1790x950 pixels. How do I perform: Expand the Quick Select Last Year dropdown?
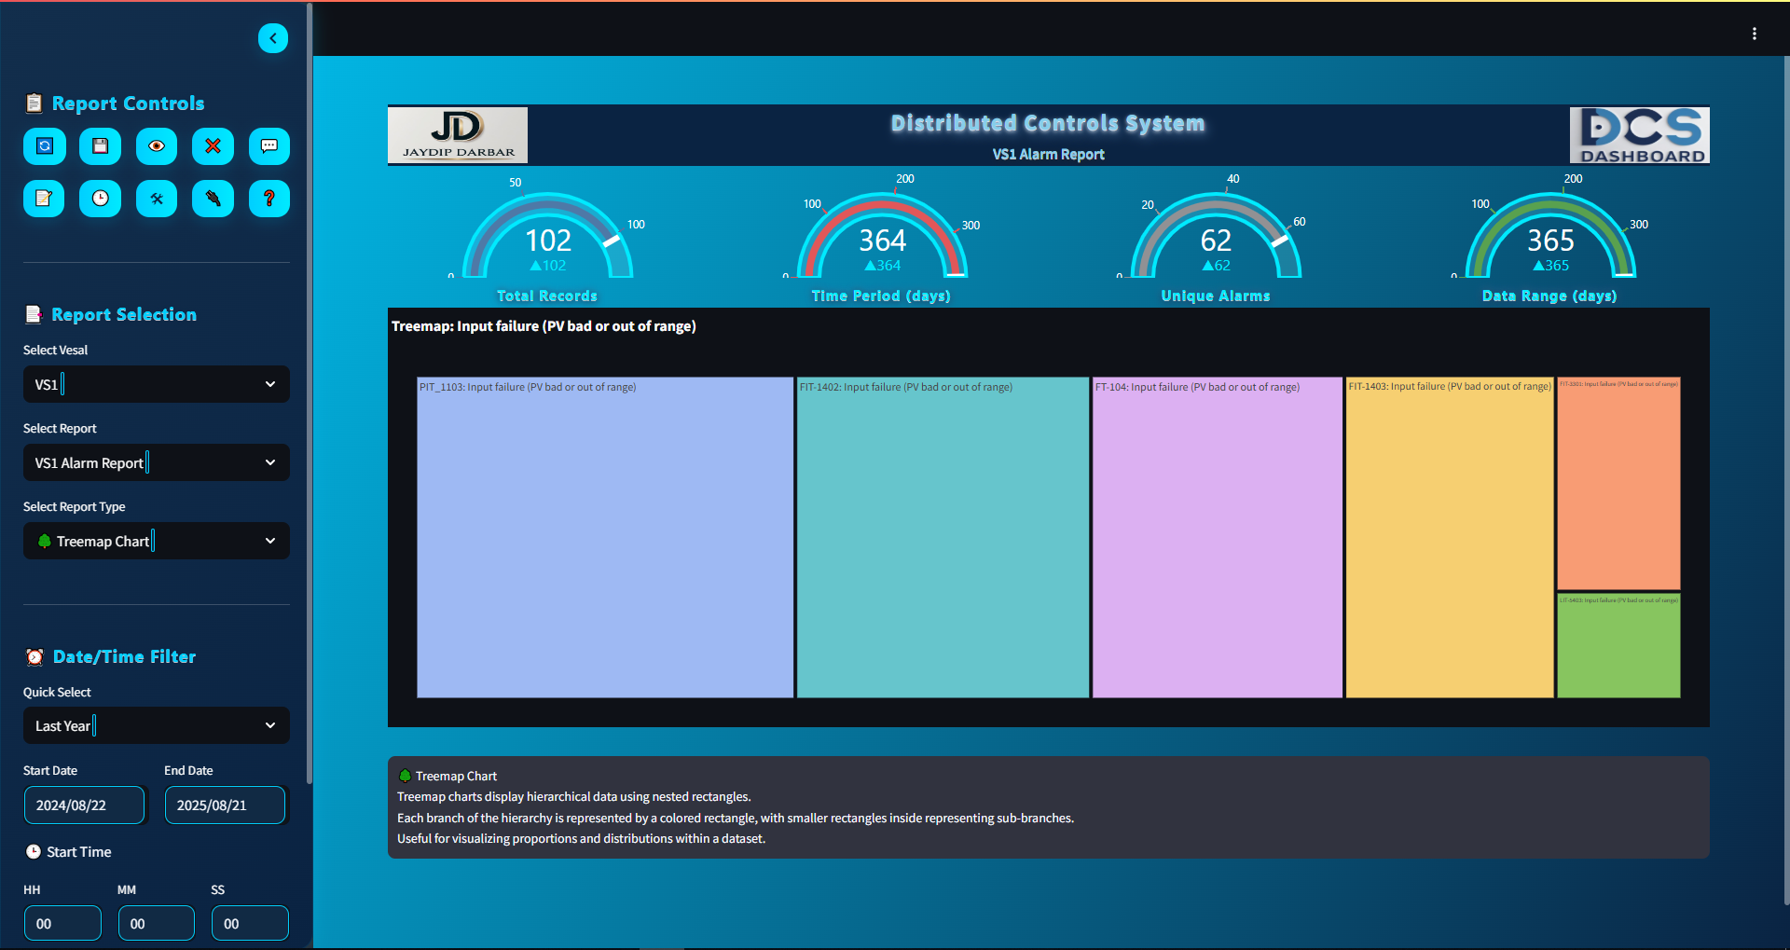point(156,725)
